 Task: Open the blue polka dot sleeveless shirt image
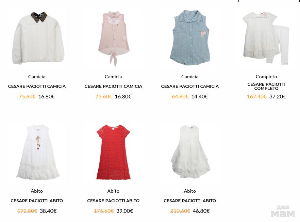point(190,38)
